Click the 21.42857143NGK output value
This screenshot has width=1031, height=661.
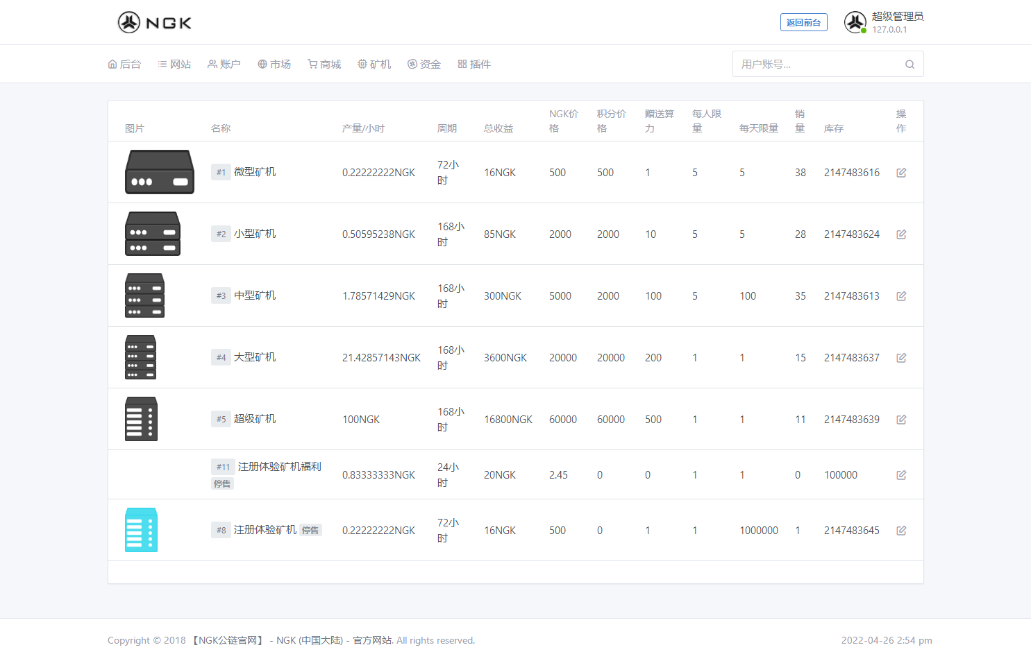tap(381, 358)
